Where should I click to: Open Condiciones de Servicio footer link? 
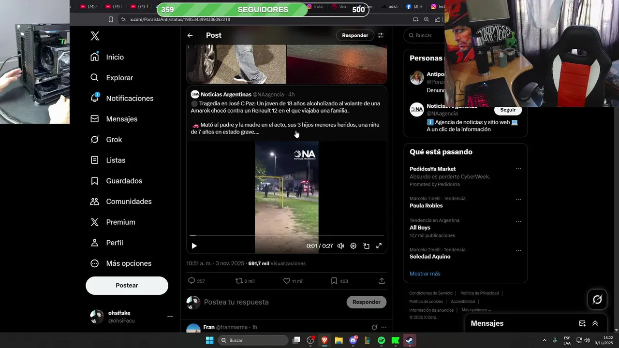tap(431, 293)
